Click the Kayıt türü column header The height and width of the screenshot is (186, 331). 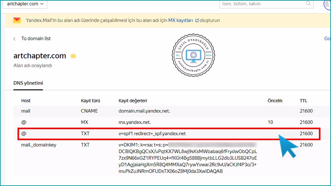click(x=90, y=101)
